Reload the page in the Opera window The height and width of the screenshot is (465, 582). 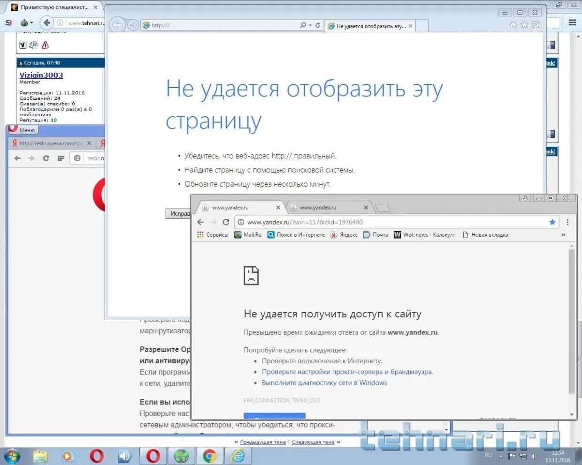pos(46,158)
